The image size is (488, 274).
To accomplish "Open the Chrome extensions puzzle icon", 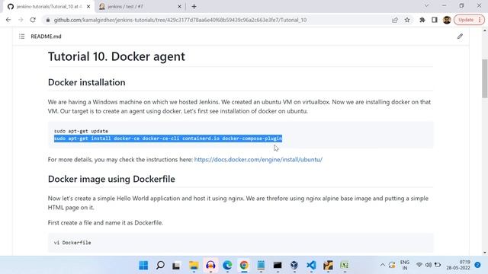I will 422,20.
